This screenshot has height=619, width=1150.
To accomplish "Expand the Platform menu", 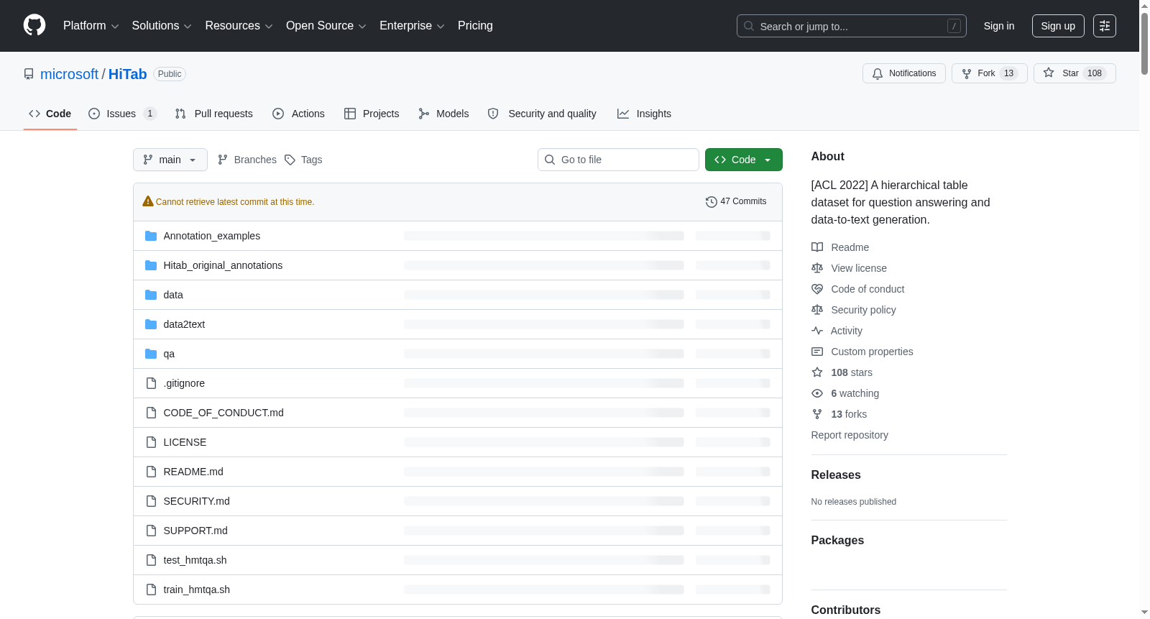I will coord(91,26).
